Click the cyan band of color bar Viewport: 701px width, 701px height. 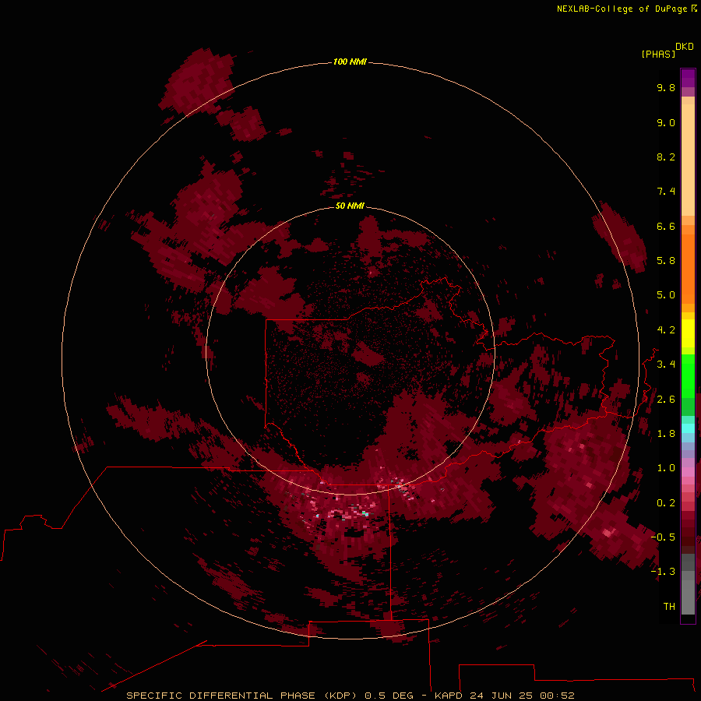pyautogui.click(x=688, y=428)
